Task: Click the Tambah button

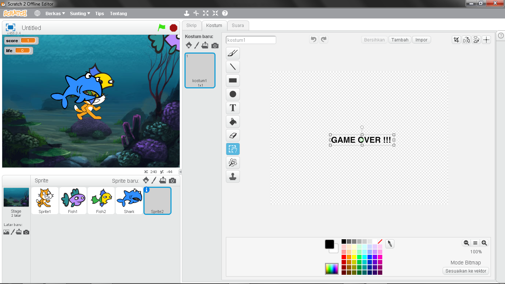Action: (400, 40)
